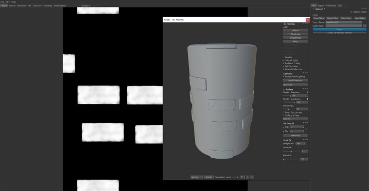Select the Export settings tab
This screenshot has width=369, height=191.
pos(321,5)
